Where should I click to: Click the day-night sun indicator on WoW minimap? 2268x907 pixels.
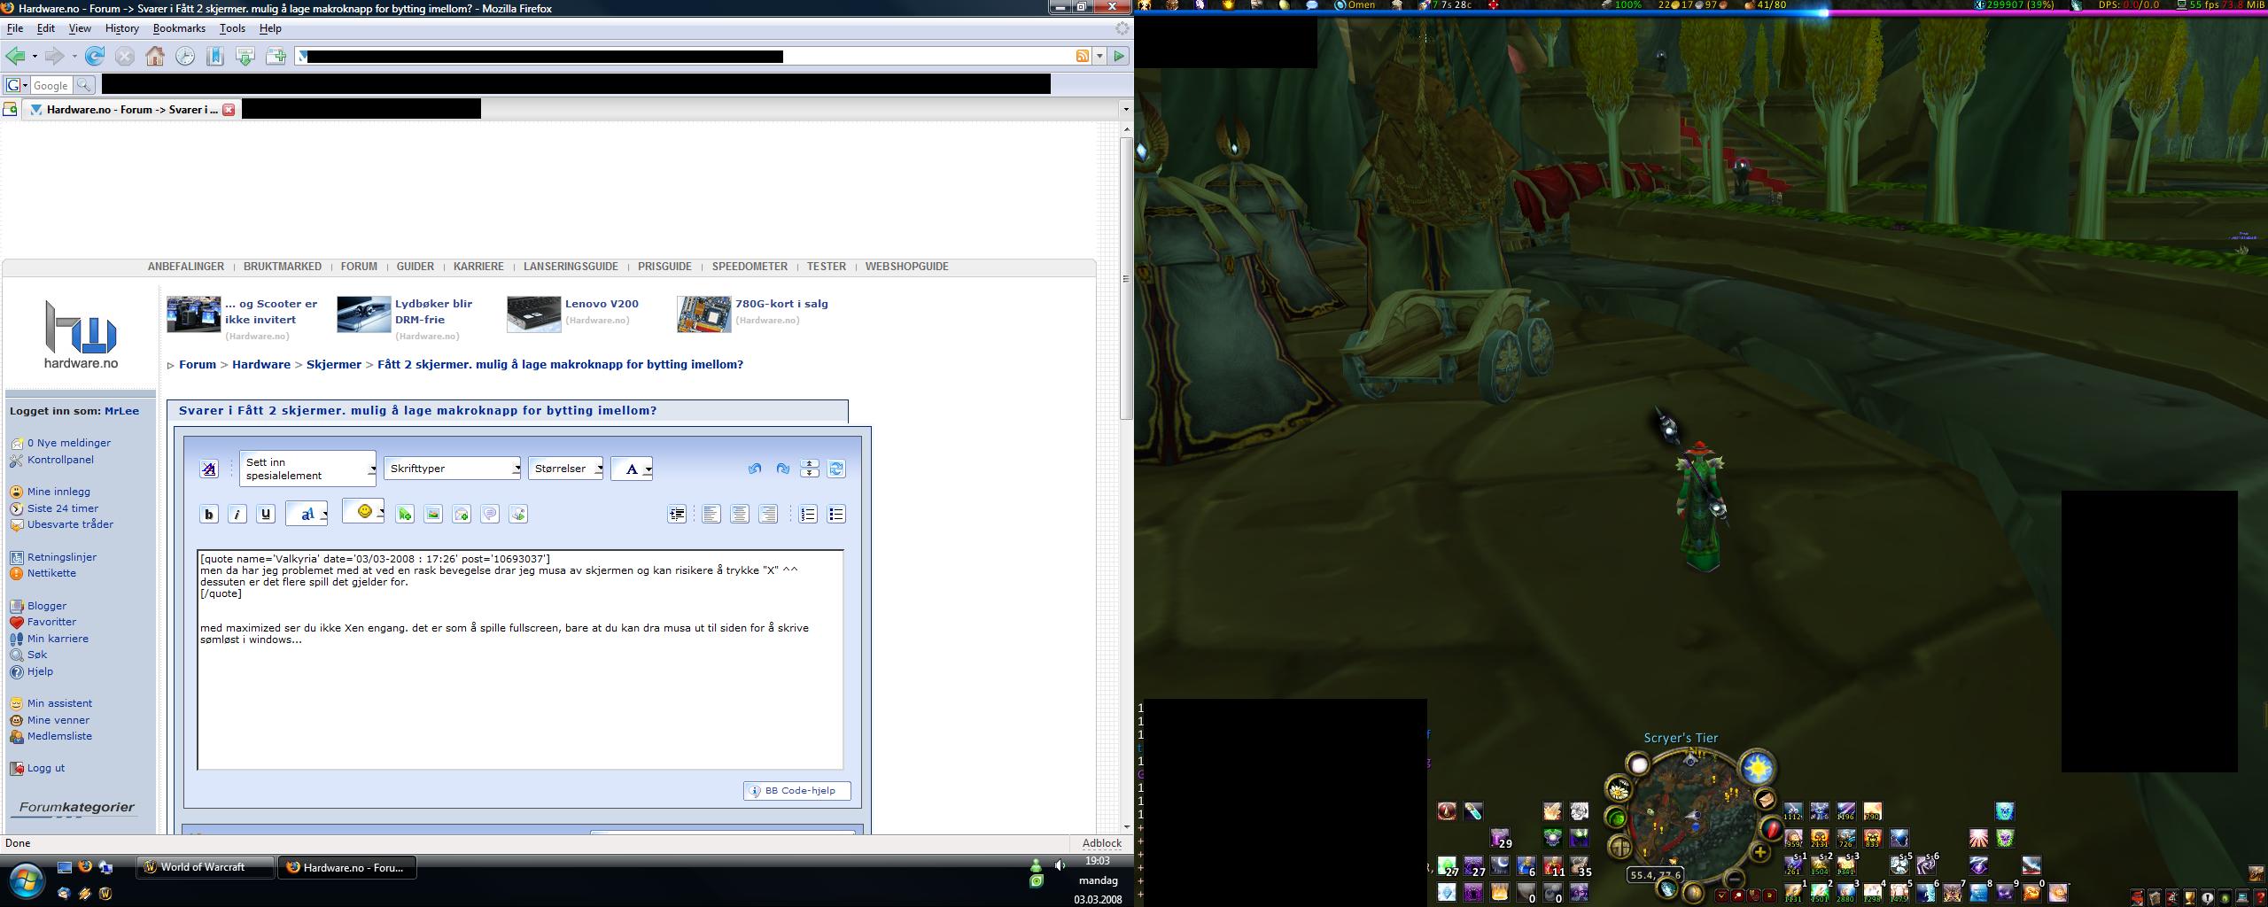click(1758, 768)
